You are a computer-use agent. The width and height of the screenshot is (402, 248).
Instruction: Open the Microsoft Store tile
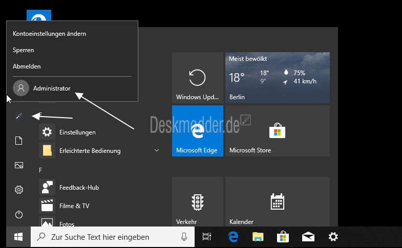(278, 131)
